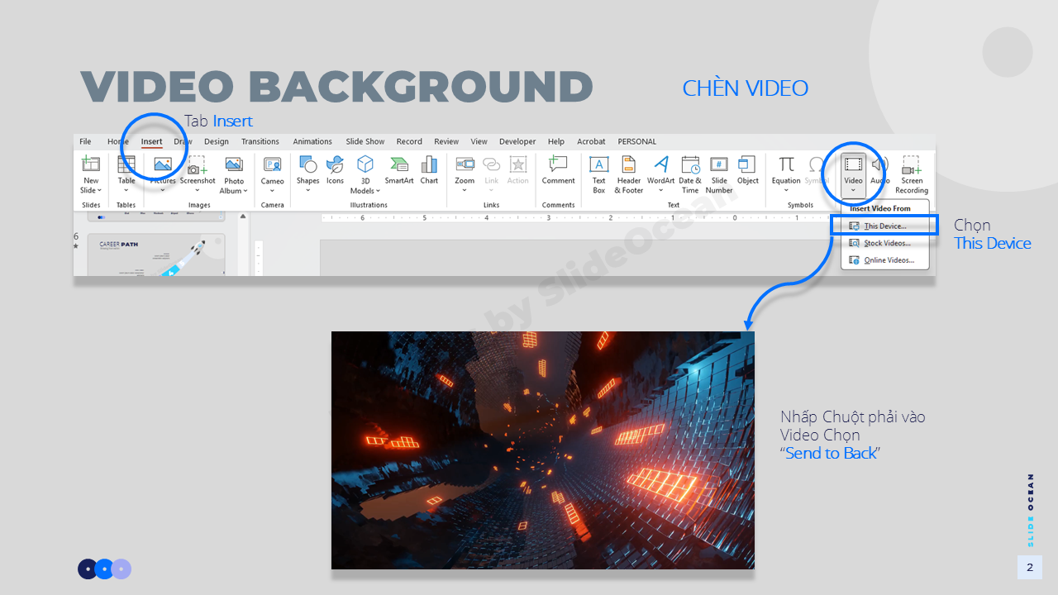Viewport: 1058px width, 595px height.
Task: Choose Online Videos from video menu
Action: (x=885, y=259)
